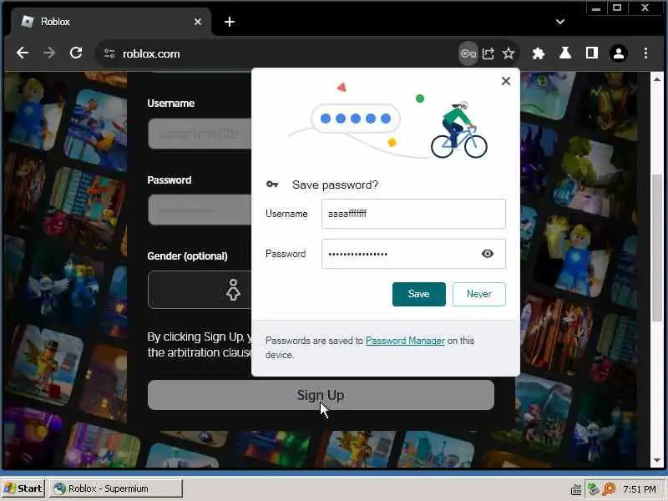Edit the popup Username field
Image resolution: width=668 pixels, height=501 pixels.
coord(413,214)
